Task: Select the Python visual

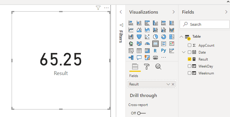Action: [164, 51]
